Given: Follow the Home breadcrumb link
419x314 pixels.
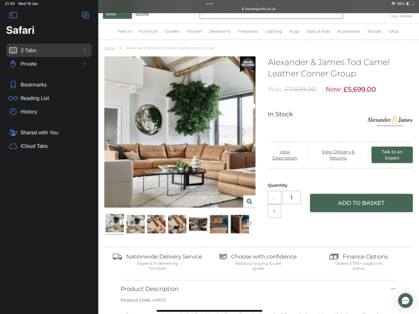Looking at the screenshot, I should [x=110, y=48].
